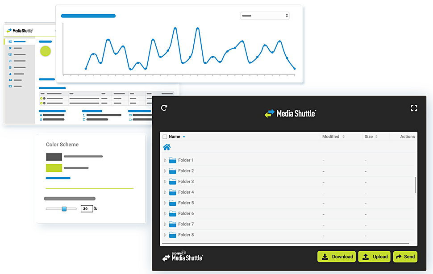Viewport: 433px width, 274px height.
Task: Expand Folder 8 with its disclosure triangle
Action: click(165, 235)
